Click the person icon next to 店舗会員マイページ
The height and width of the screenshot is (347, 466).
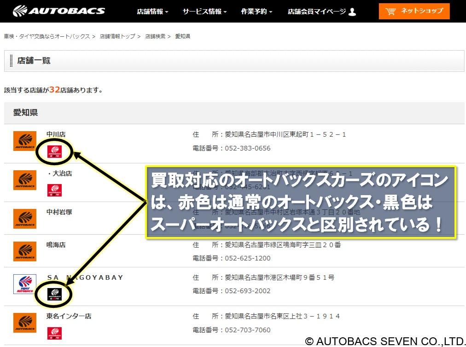353,12
